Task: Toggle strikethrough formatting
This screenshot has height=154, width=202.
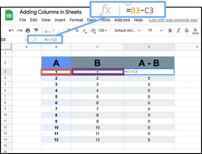Action: (187, 30)
